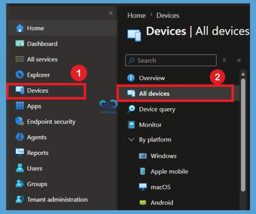
Task: Click the Tenant administration gear-person icon
Action: tap(20, 199)
